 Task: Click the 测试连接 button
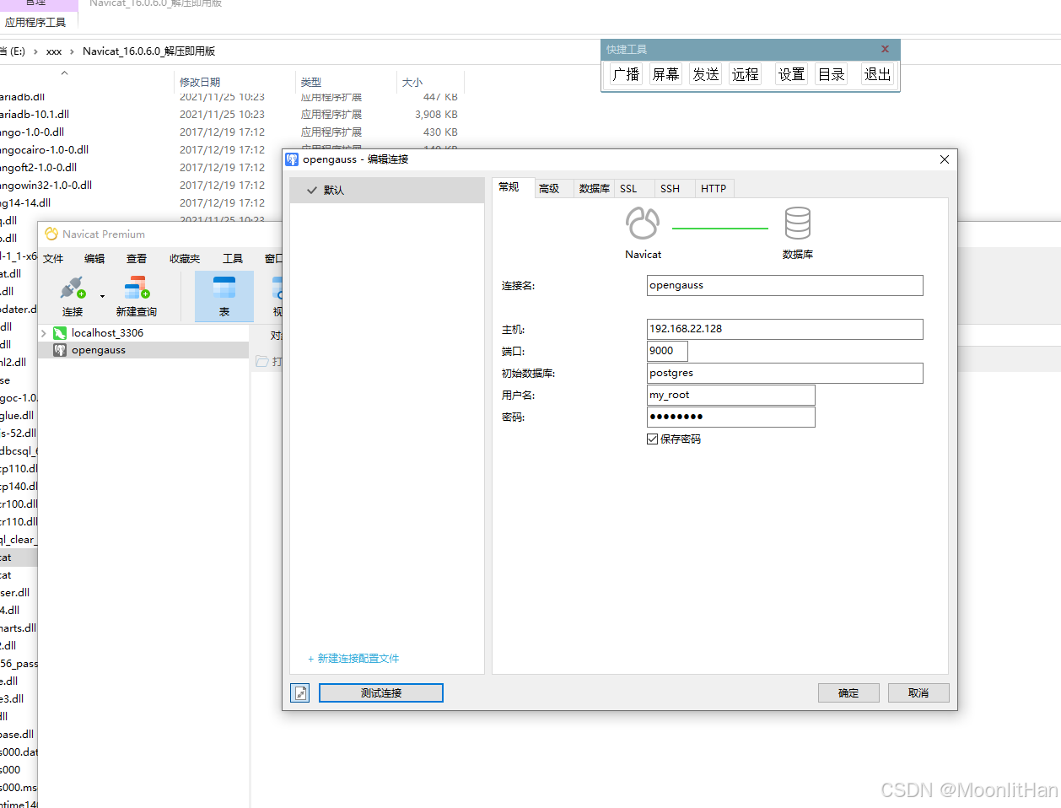point(380,692)
